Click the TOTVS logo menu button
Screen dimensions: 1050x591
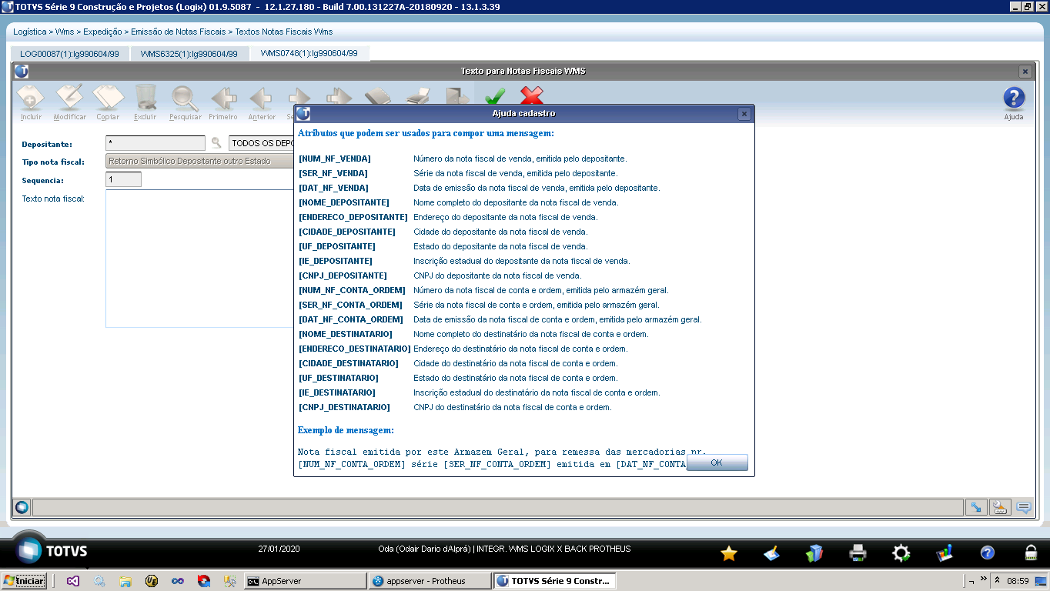(x=31, y=550)
